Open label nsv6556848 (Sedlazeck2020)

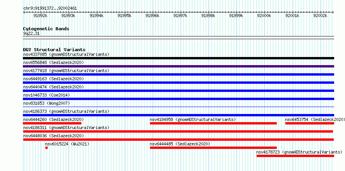pos(53,62)
